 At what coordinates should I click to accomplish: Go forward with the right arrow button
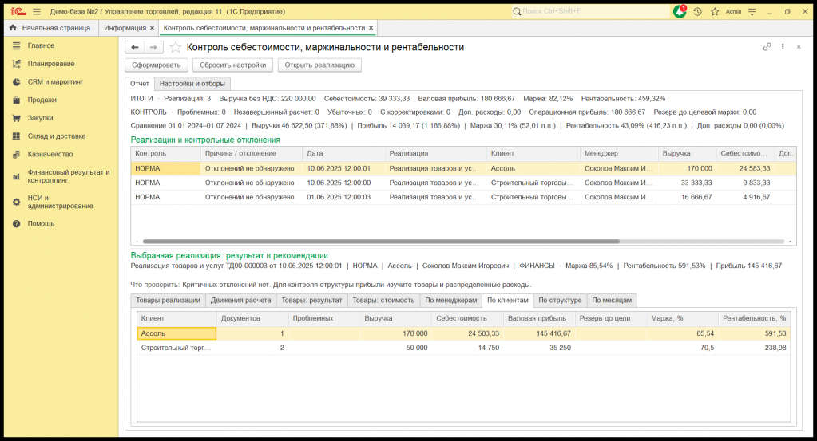(x=153, y=47)
